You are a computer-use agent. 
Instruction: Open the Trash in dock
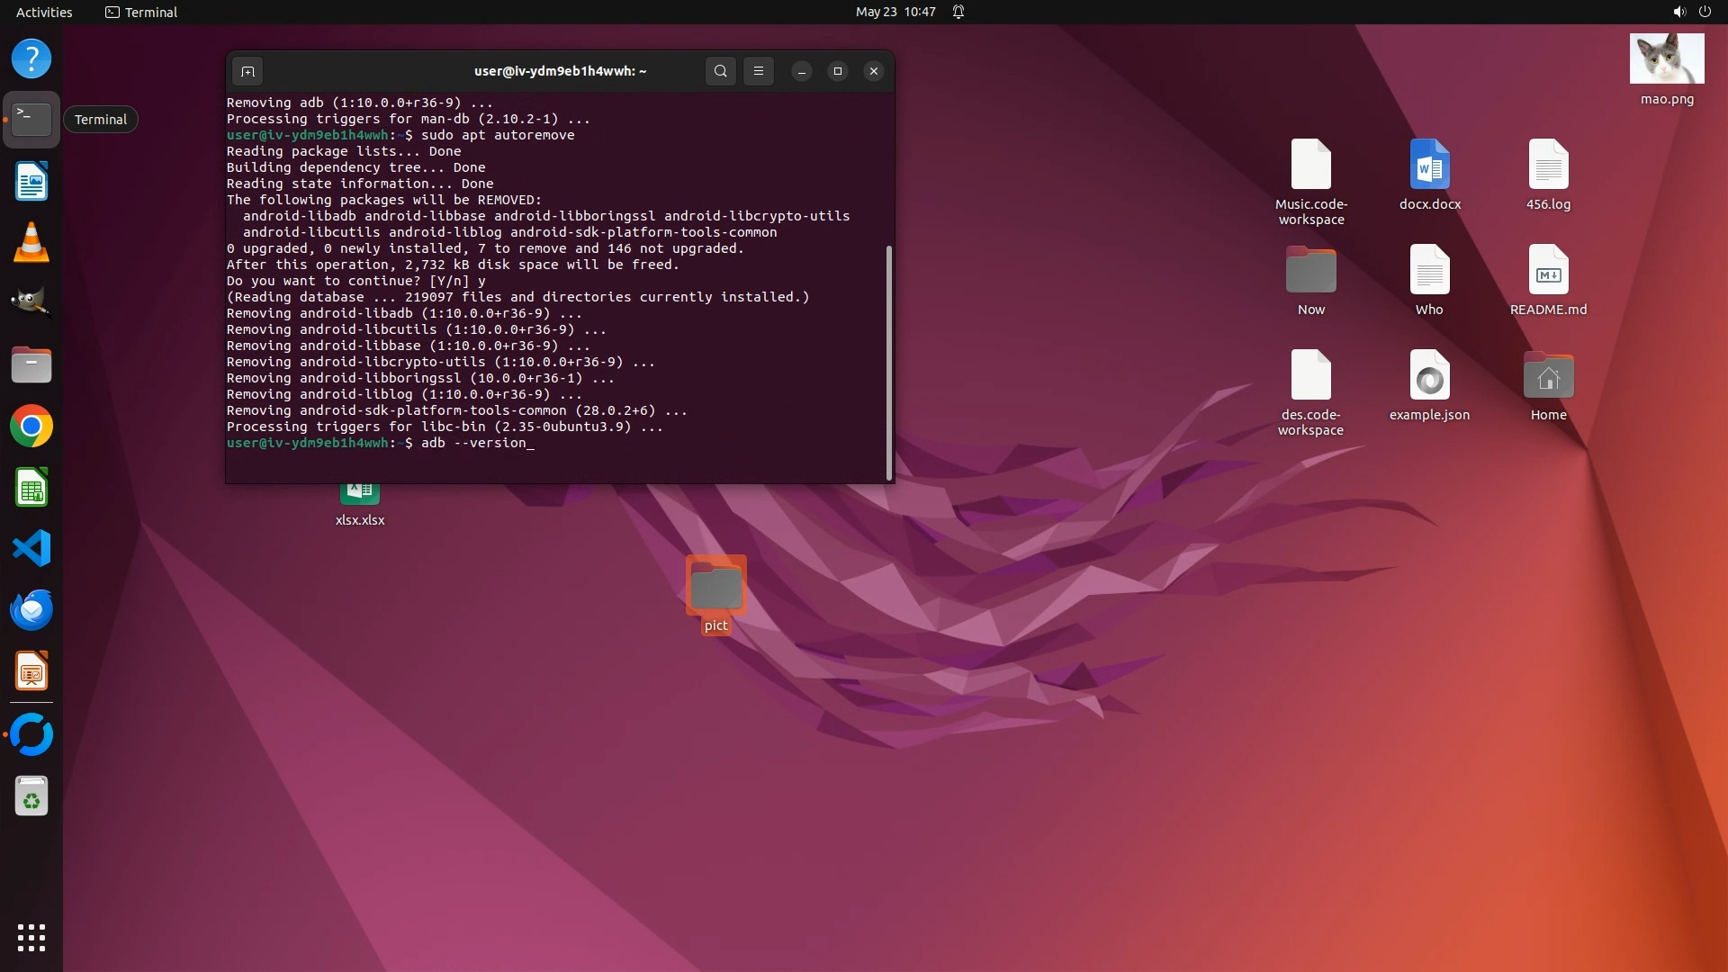coord(31,796)
